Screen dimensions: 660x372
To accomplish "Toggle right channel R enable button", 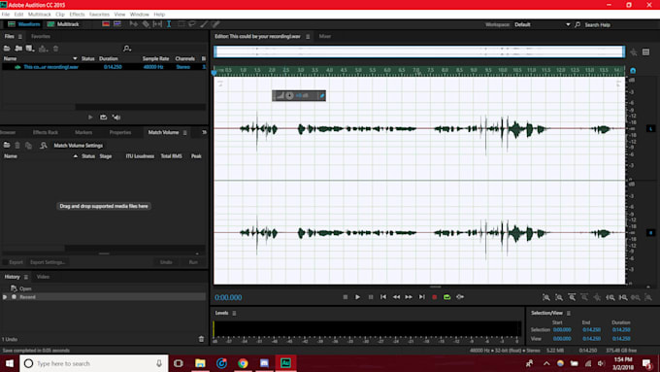I will 650,232.
